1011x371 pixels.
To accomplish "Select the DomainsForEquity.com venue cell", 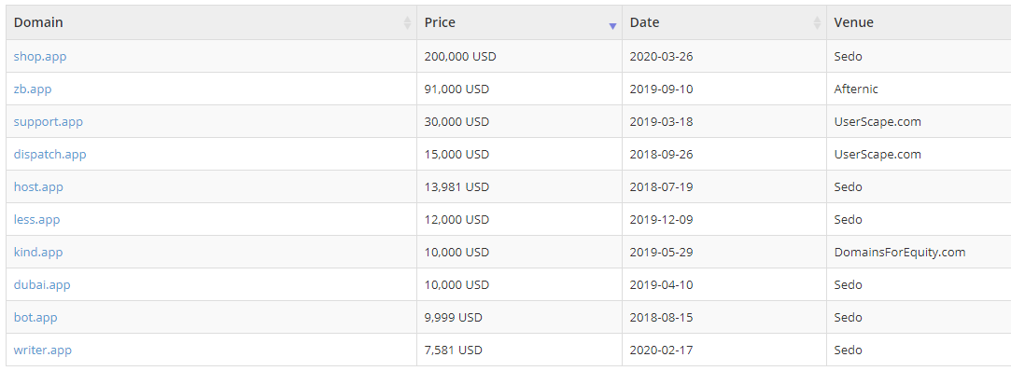I will coord(919,252).
